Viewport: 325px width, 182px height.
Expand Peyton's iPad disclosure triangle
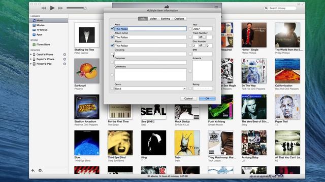click(31, 64)
